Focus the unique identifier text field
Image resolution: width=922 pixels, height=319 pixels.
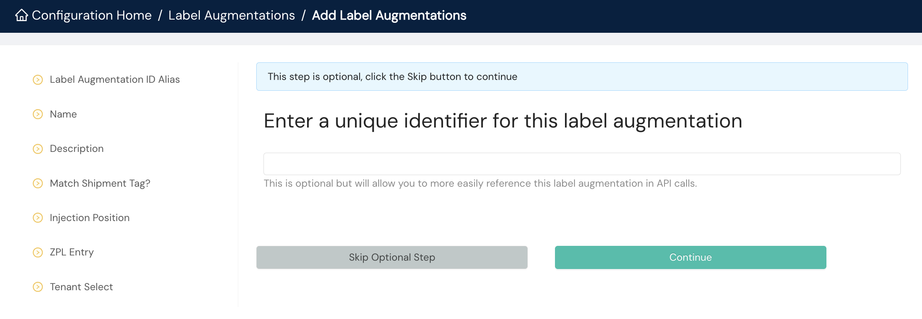[582, 164]
